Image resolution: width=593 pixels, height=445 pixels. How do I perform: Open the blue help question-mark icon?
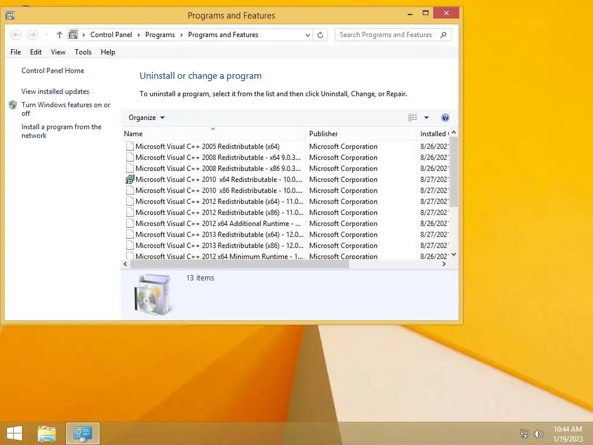pos(445,118)
